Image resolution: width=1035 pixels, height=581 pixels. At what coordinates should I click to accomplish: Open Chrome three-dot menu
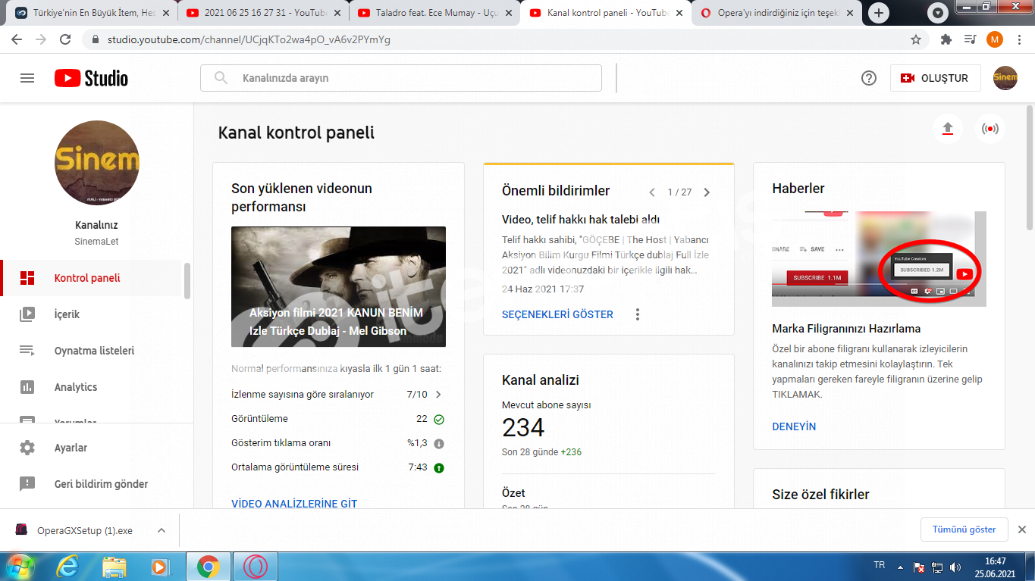[x=1018, y=39]
